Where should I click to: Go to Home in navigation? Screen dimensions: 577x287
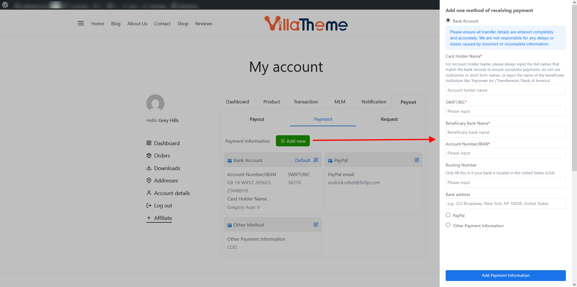pos(98,23)
